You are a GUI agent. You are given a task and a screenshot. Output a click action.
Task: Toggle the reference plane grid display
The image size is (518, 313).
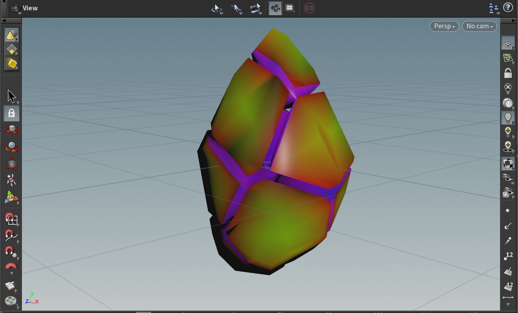click(508, 44)
